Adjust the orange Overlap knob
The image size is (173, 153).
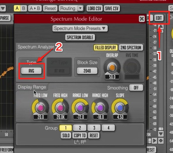pos(112,67)
